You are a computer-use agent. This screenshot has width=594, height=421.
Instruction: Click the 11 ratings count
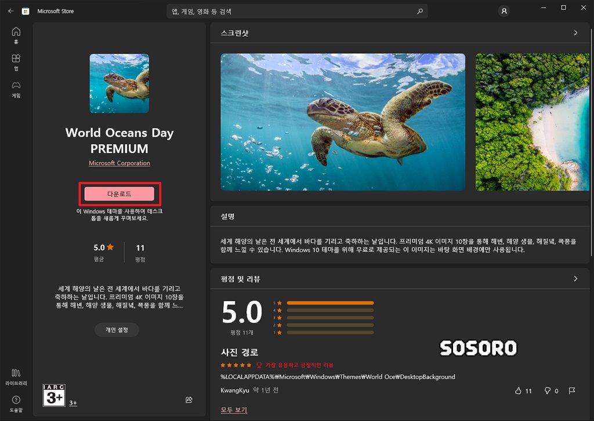[140, 248]
